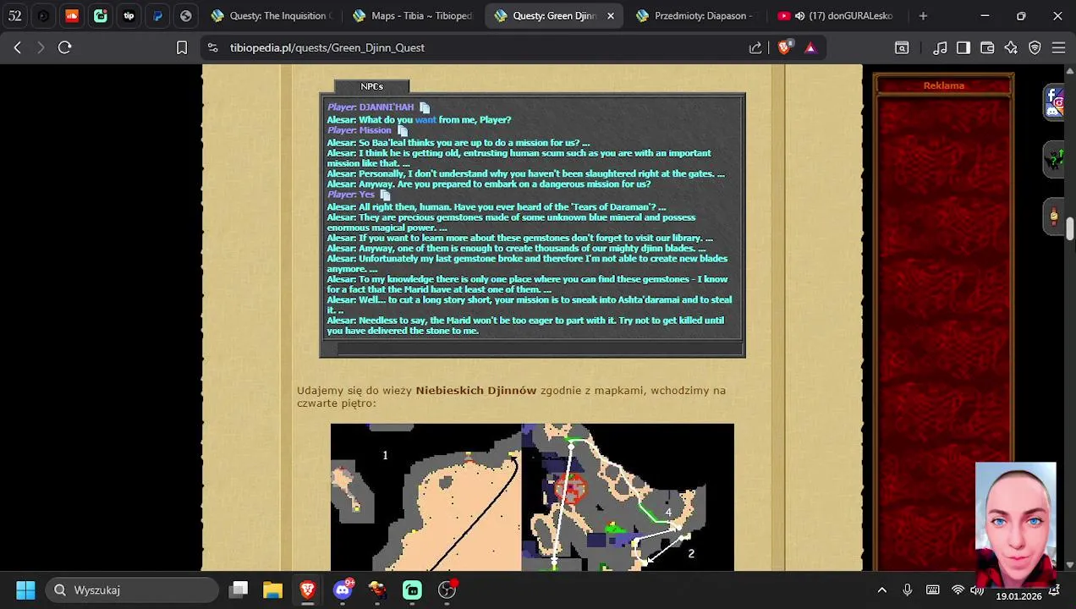1076x609 pixels.
Task: Show hidden system tray icons
Action: (x=881, y=590)
